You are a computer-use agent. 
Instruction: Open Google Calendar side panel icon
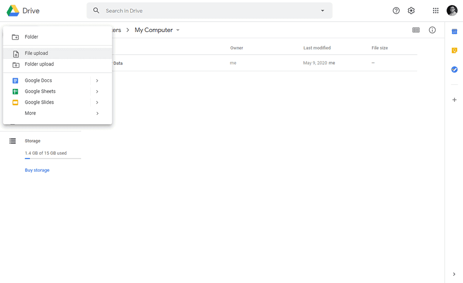pyautogui.click(x=455, y=32)
